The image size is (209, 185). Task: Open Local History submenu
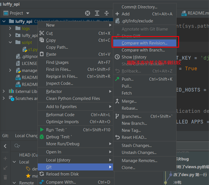76,160
